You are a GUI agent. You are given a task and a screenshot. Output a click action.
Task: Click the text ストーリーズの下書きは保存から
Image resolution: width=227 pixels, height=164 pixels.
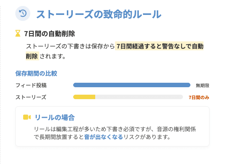click(x=70, y=46)
